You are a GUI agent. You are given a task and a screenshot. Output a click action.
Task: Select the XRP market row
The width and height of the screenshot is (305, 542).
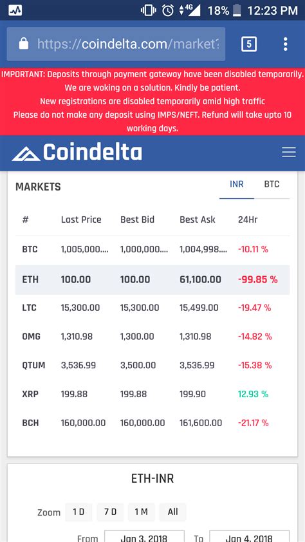click(152, 394)
